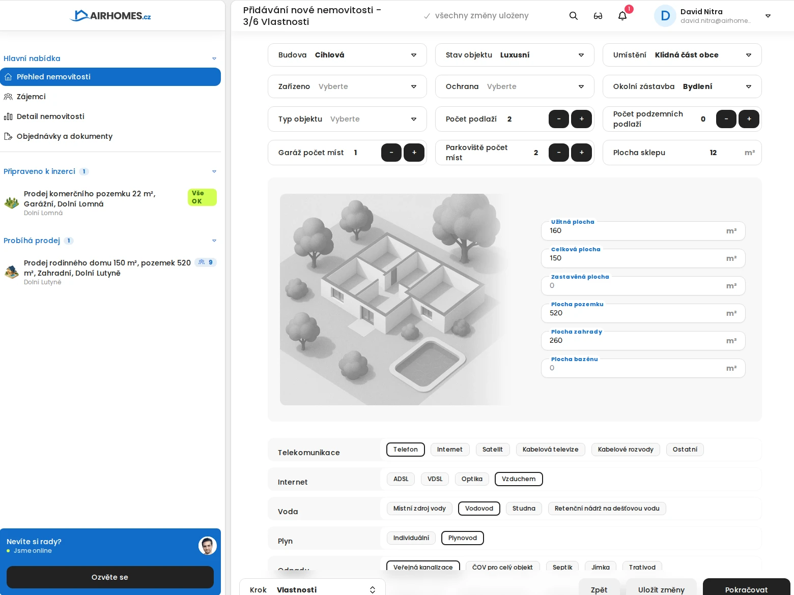Increase Počet podlaží with the plus control
The height and width of the screenshot is (595, 794).
point(581,119)
